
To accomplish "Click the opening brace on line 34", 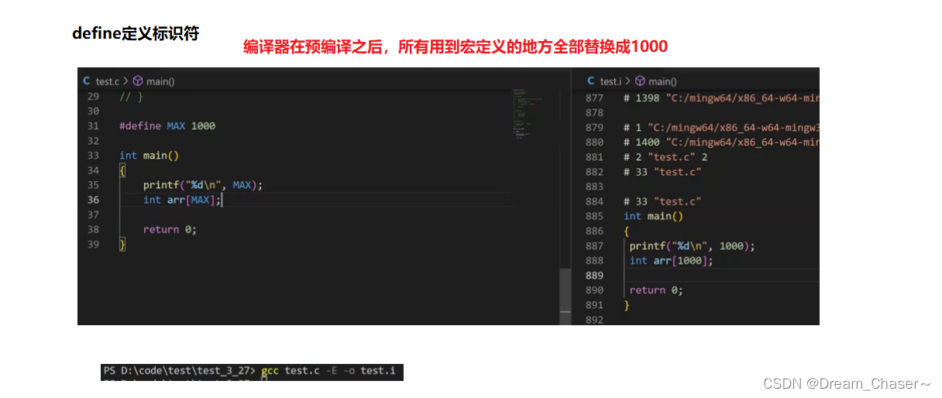I will 122,170.
